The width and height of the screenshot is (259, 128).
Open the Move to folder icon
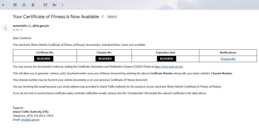click(x=54, y=5)
